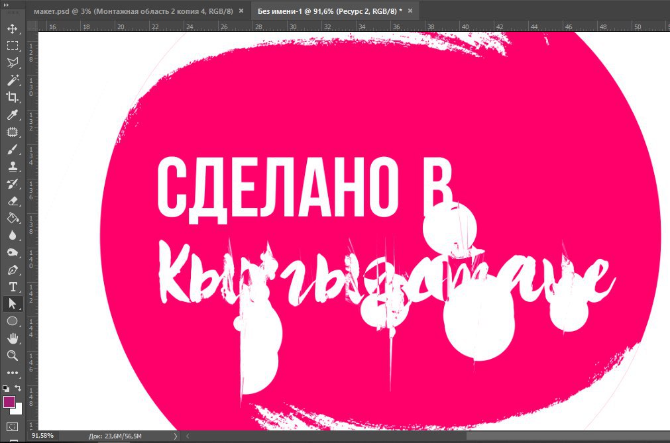The width and height of the screenshot is (670, 443).
Task: Select the Sponge tool
Action: [x=13, y=253]
